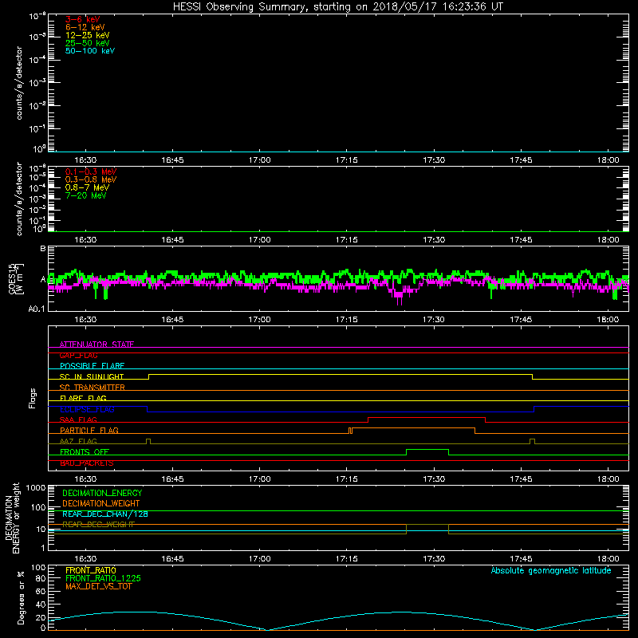Click the FRONTS_OFF flag label

(85, 451)
